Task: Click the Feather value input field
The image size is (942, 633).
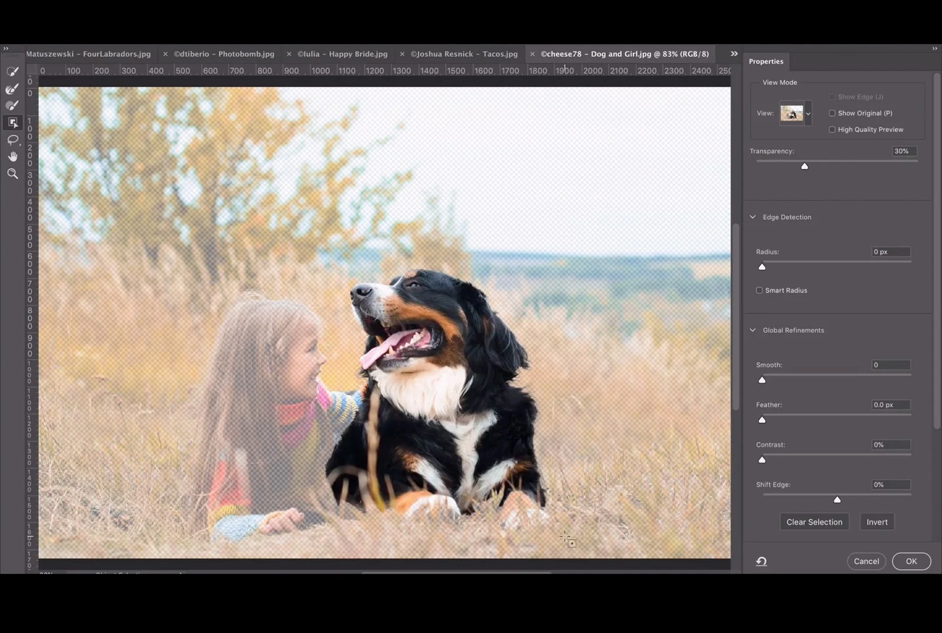Action: pyautogui.click(x=891, y=405)
